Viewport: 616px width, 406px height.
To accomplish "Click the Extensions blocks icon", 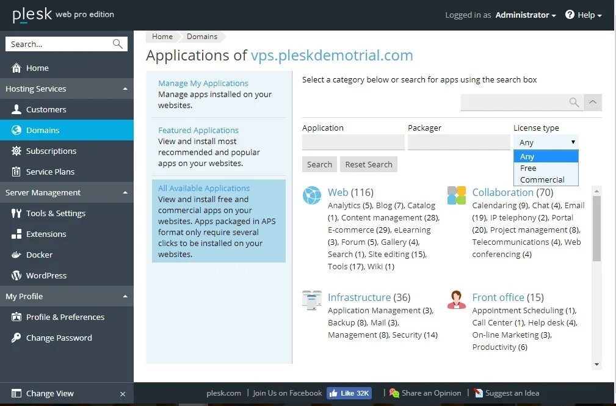I will coord(16,234).
